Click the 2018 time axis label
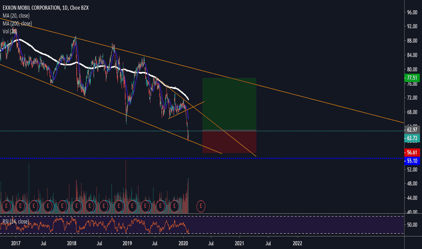The image size is (422, 249). coord(72,244)
